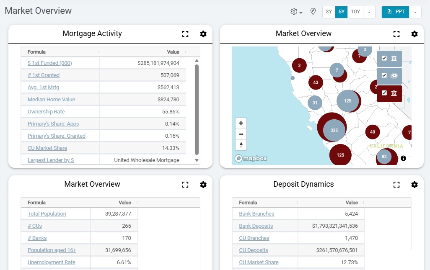Export the report using the PPT button
This screenshot has height=270, width=430.
coord(395,12)
